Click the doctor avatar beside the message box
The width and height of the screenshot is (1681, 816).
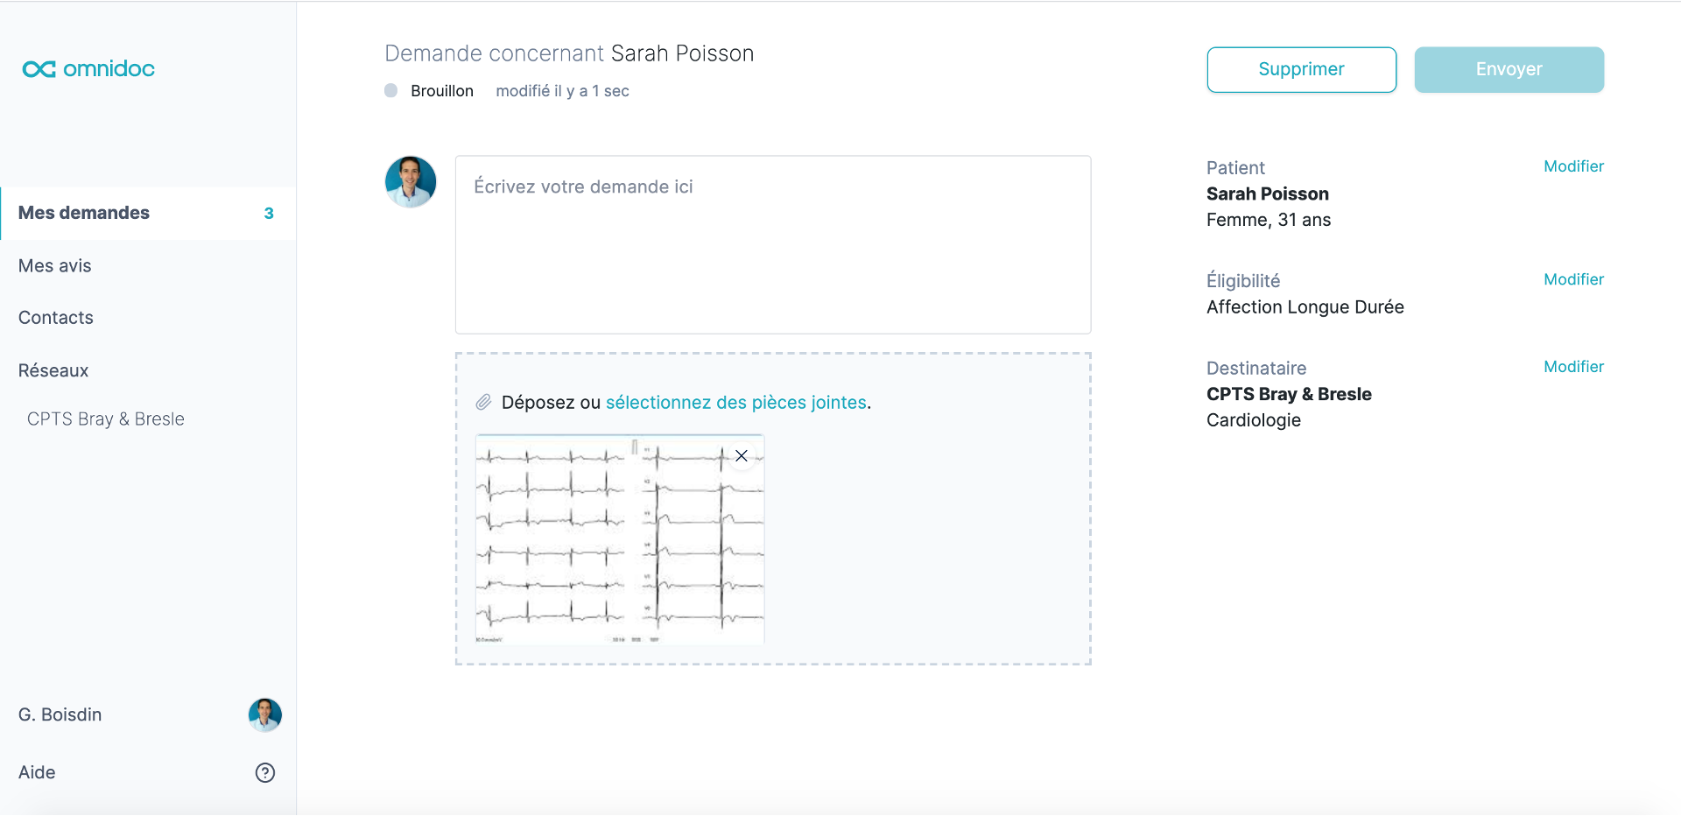pos(411,182)
